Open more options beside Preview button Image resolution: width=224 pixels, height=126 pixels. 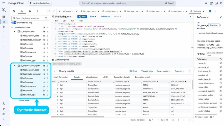pos(221,25)
